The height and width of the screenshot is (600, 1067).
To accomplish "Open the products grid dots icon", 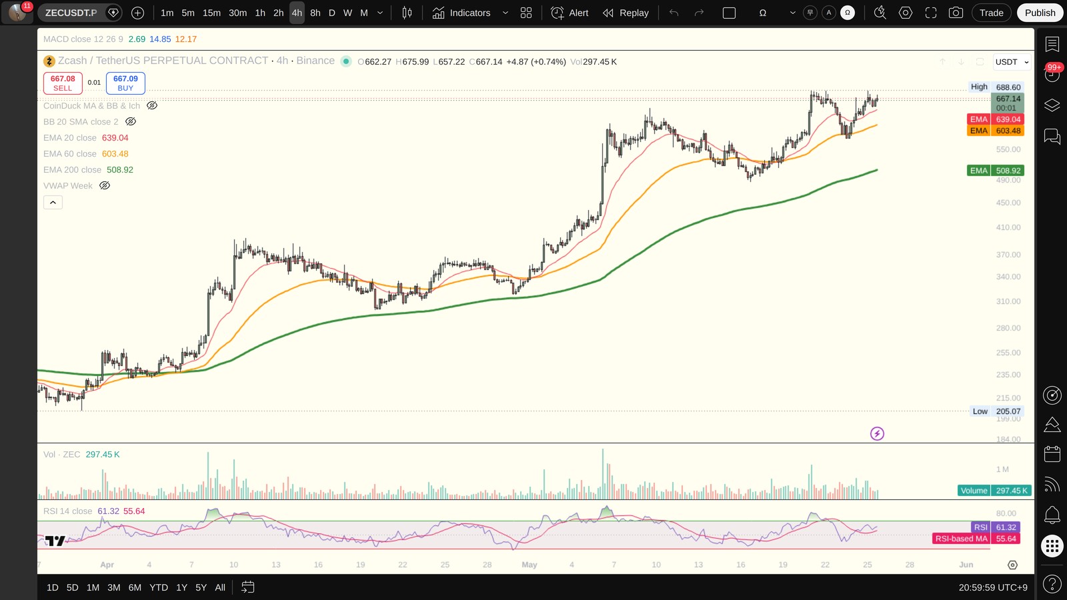I will coord(1052,547).
